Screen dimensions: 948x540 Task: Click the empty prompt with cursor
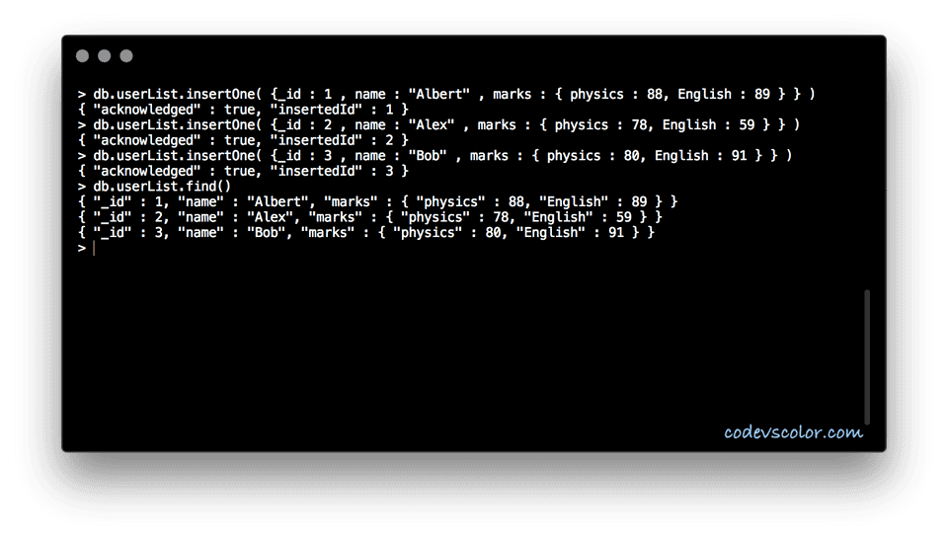pos(87,248)
